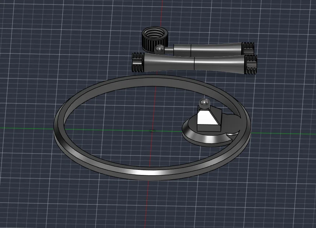Viewport: 316px width, 228px height.
Task: Click the inner wall of the ring's back side
Action: (x=153, y=84)
